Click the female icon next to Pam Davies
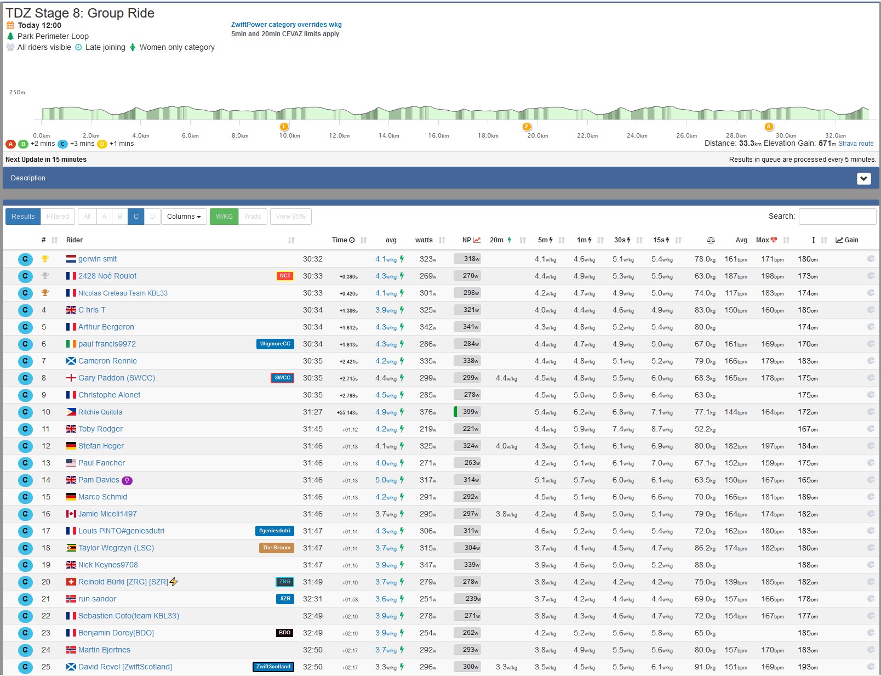The image size is (881, 676). [127, 480]
